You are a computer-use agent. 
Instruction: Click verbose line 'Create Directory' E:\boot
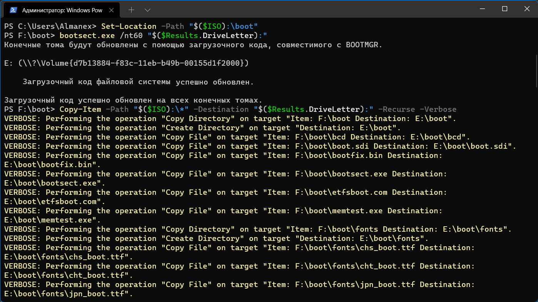coord(202,128)
